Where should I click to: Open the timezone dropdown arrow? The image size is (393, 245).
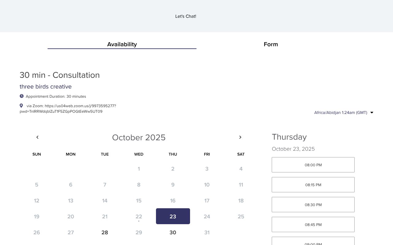[x=372, y=112]
